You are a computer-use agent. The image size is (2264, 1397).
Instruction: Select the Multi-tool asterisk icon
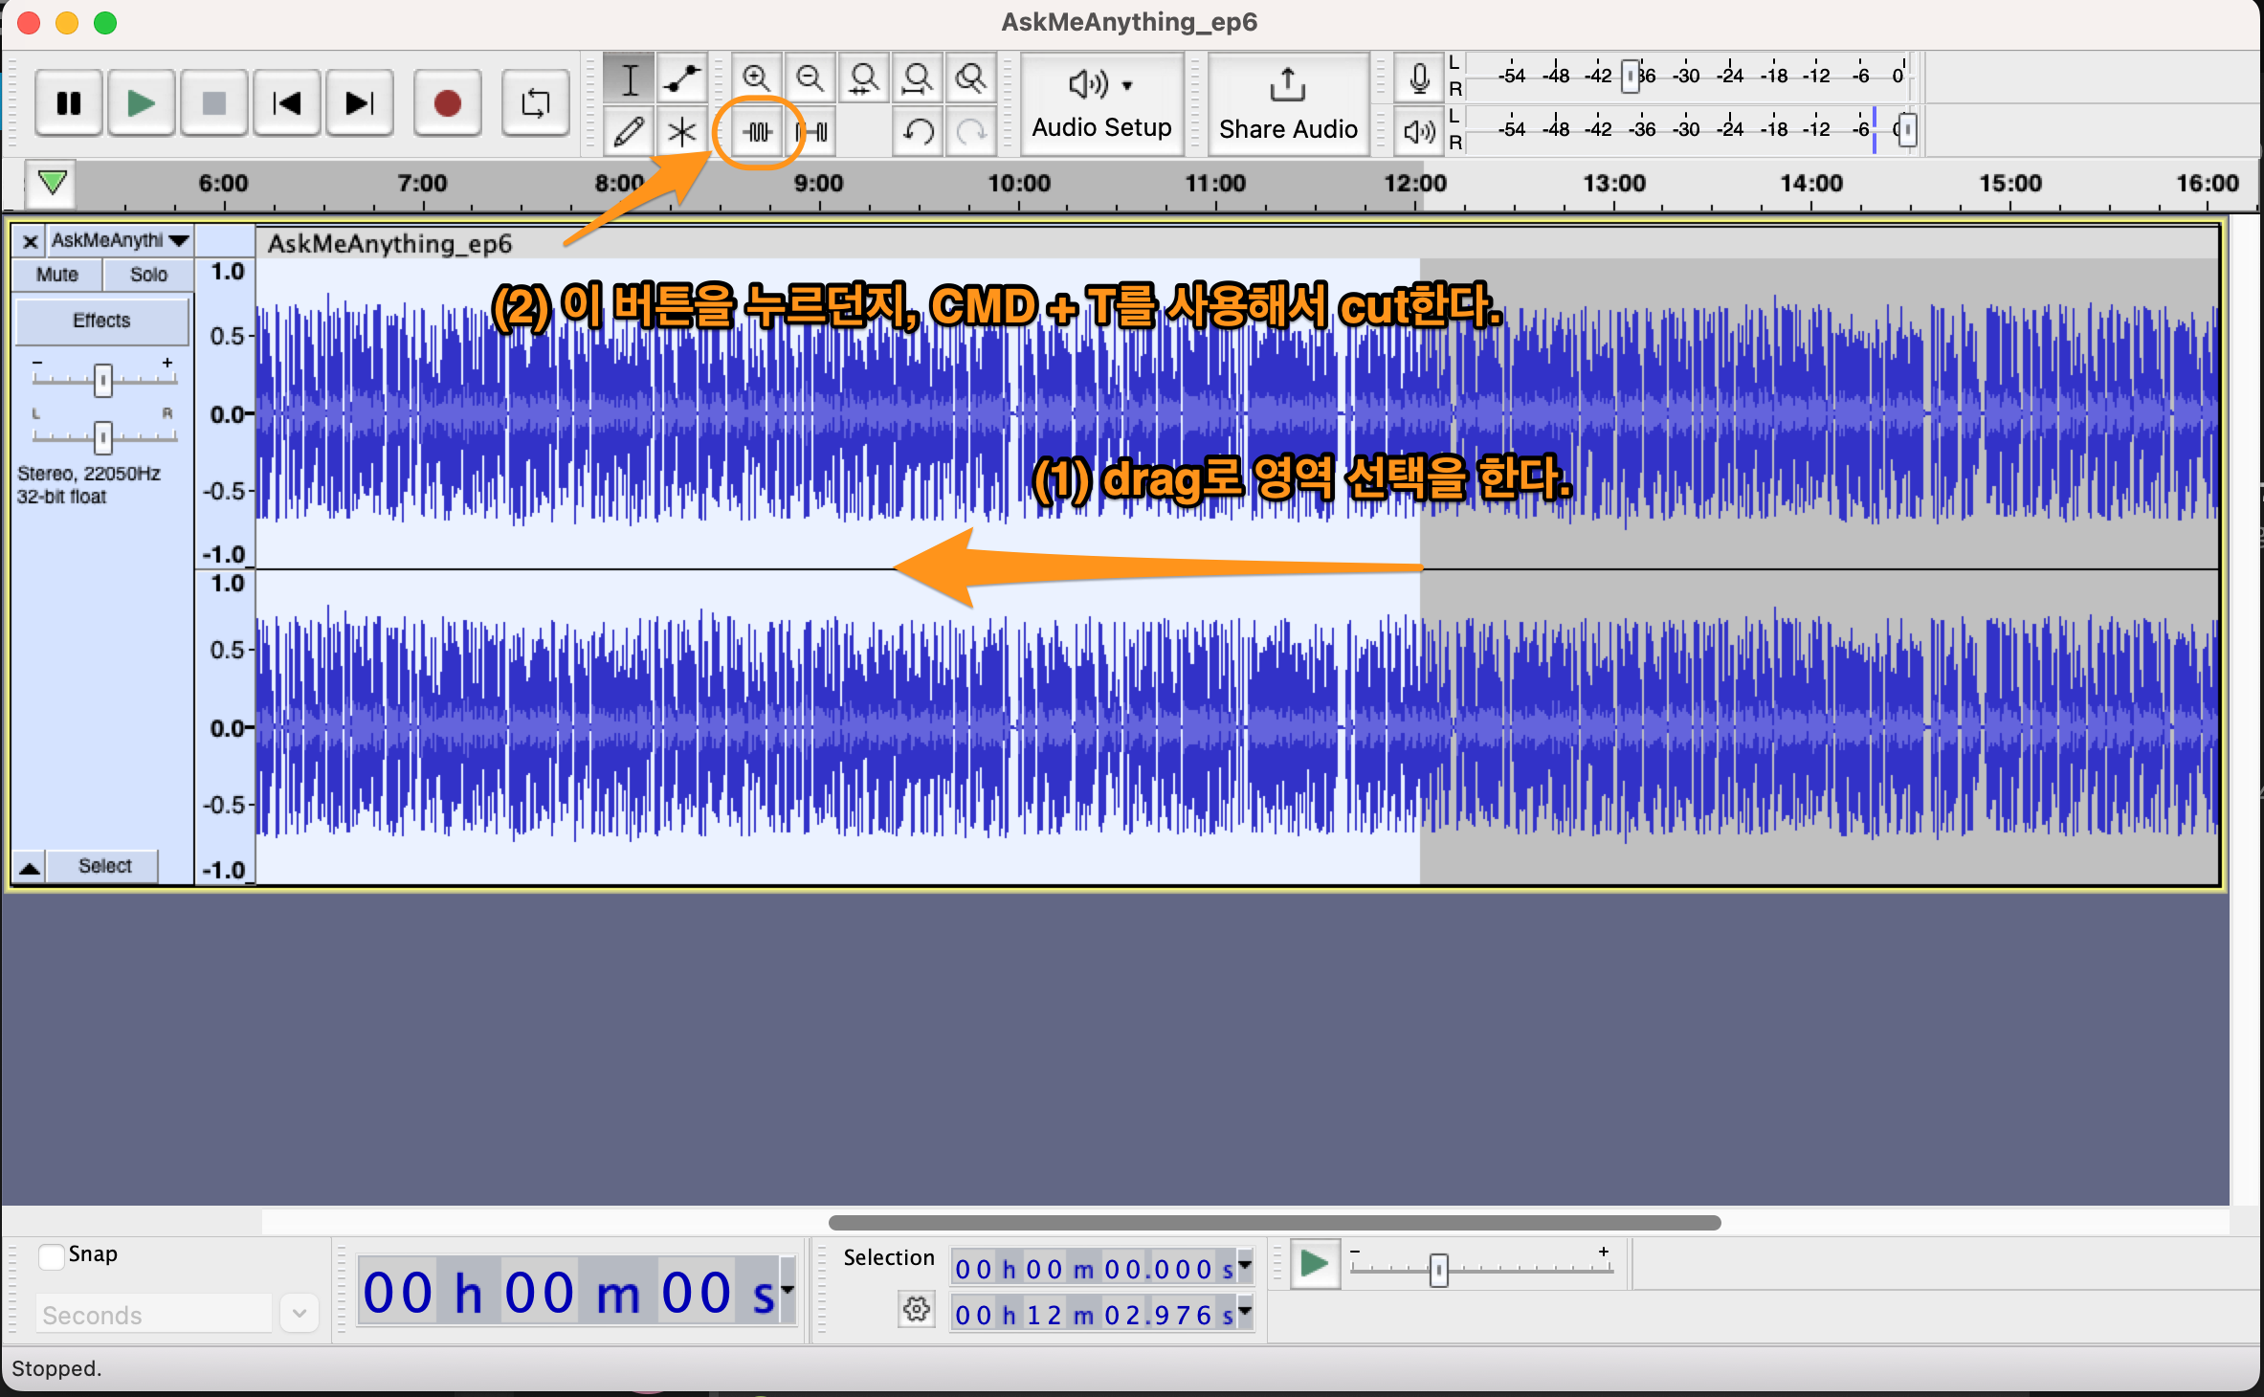pyautogui.click(x=681, y=131)
